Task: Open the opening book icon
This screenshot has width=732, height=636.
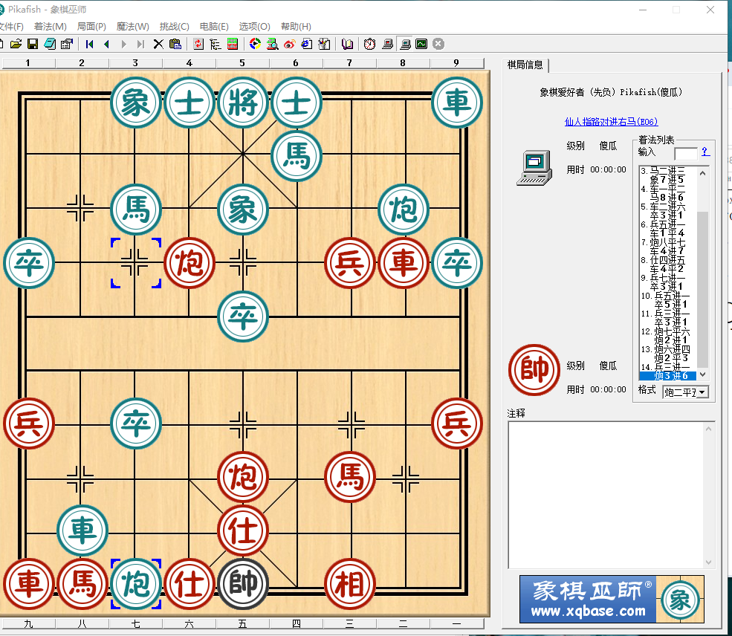Action: coord(347,44)
